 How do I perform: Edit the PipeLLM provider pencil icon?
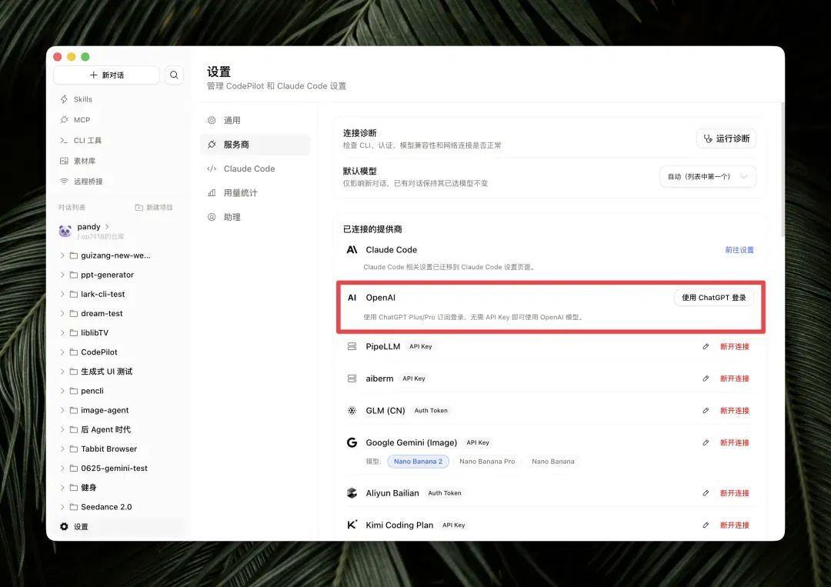pyautogui.click(x=706, y=346)
